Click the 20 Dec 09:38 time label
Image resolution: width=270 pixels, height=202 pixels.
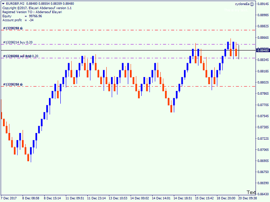point(248,198)
